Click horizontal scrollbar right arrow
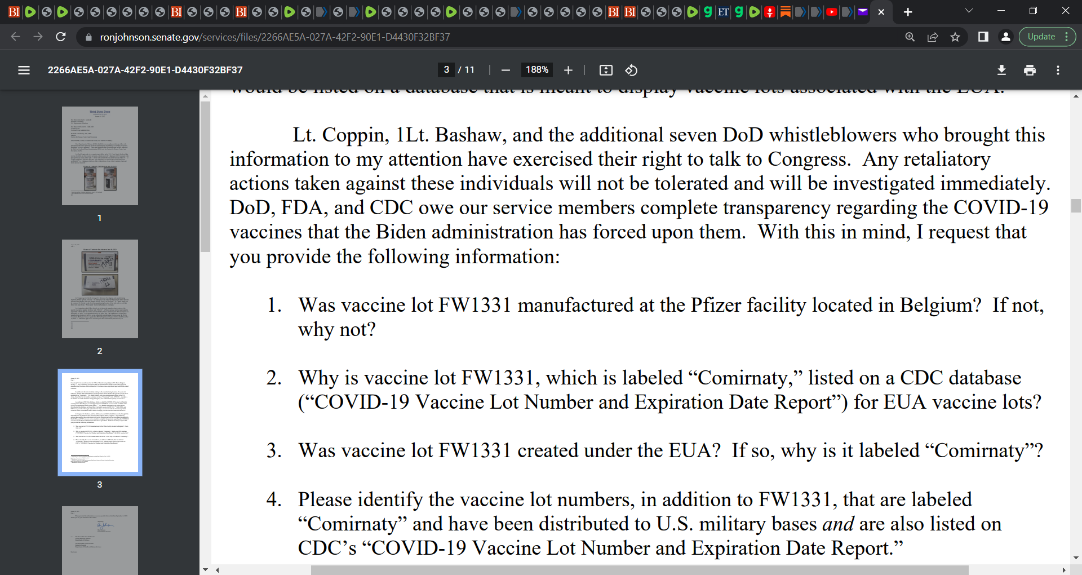 pos(1064,570)
